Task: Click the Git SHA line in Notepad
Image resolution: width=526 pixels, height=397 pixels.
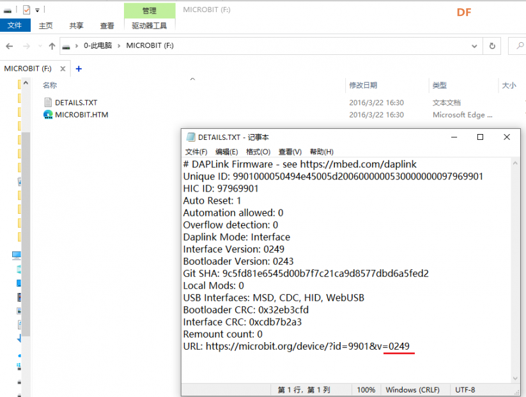Action: [x=306, y=273]
